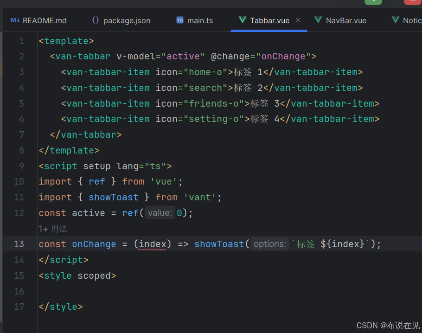Click the Vue icon on Tabbar.vue tab
This screenshot has width=422, height=333.
pyautogui.click(x=243, y=19)
